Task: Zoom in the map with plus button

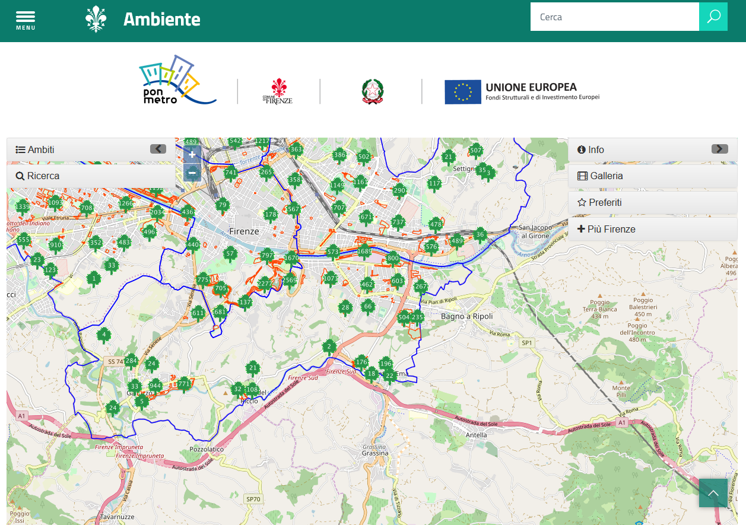Action: [x=192, y=155]
